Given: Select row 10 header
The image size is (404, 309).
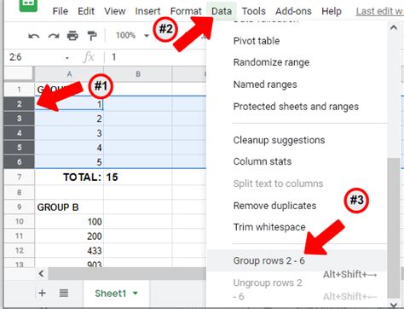Looking at the screenshot, I should (19, 221).
